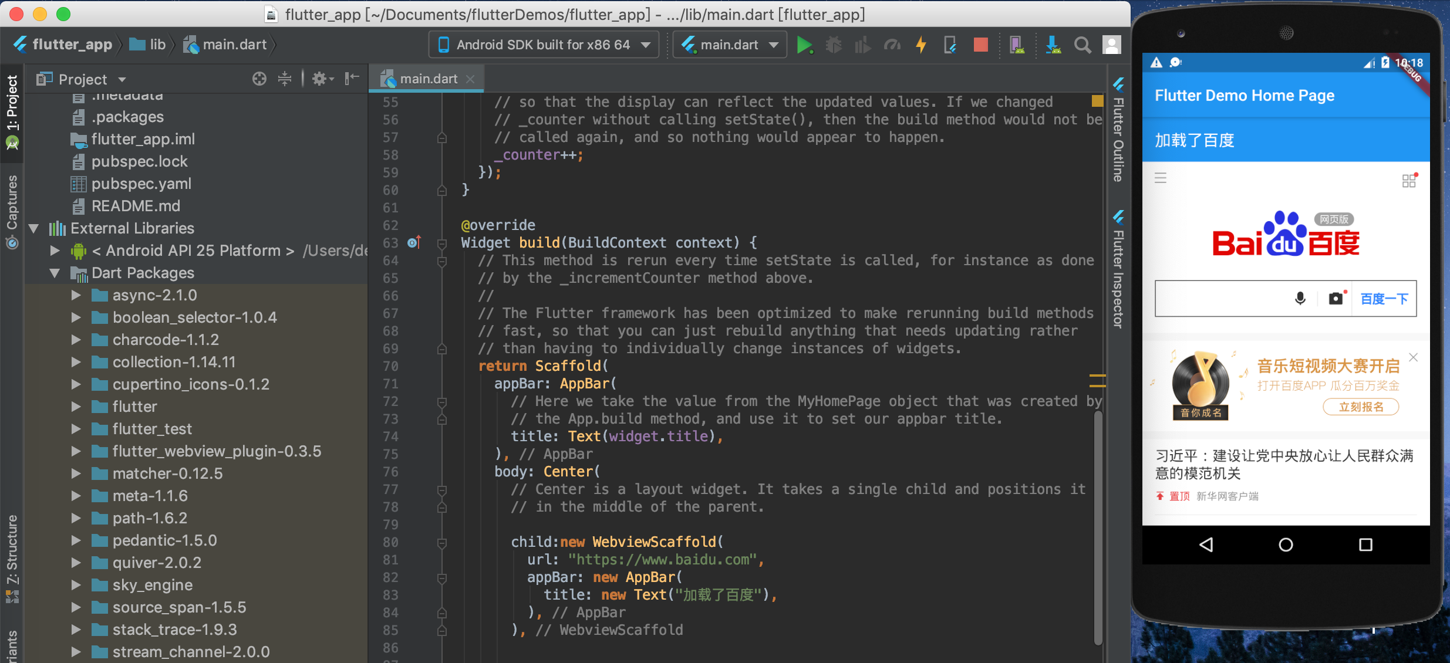This screenshot has height=663, width=1450.
Task: Click the Flutter Hot Reload lightning icon
Action: coord(921,45)
